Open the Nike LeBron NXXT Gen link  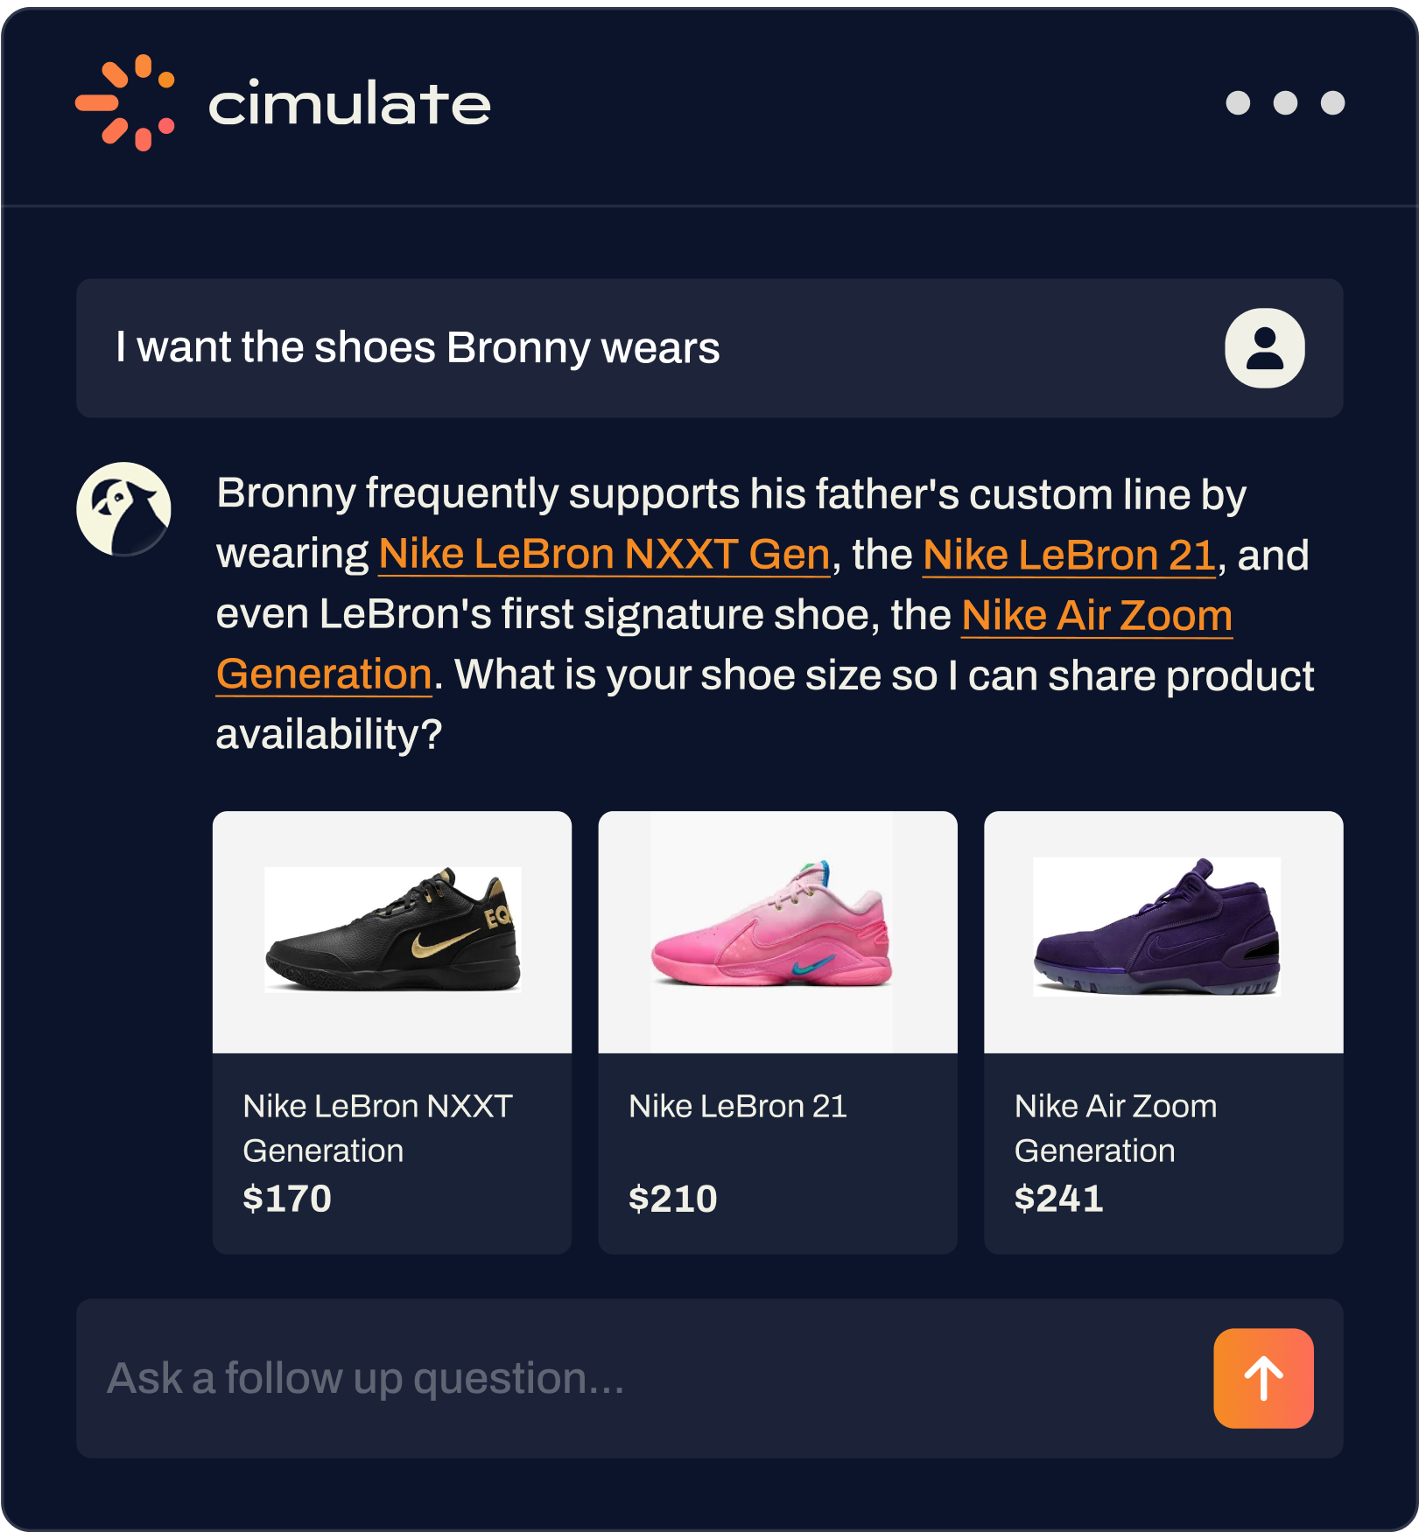(x=604, y=554)
